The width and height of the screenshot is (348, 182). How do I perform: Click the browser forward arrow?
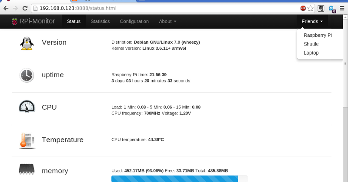[x=15, y=8]
